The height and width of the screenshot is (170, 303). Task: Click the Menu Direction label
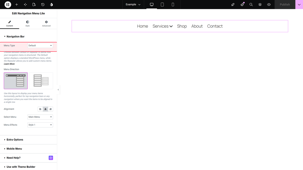11,69
